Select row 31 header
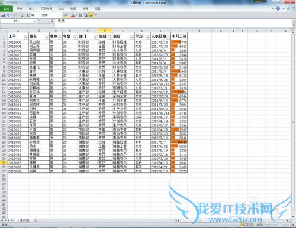Screen dimensions: 296x228 click(4, 162)
